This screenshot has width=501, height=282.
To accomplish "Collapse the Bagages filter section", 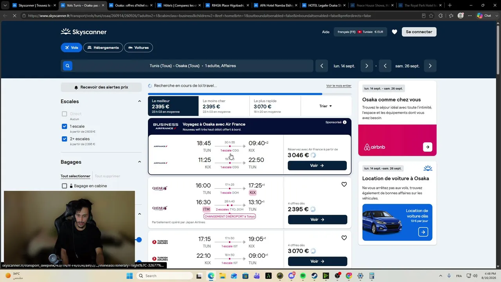I will tap(139, 162).
